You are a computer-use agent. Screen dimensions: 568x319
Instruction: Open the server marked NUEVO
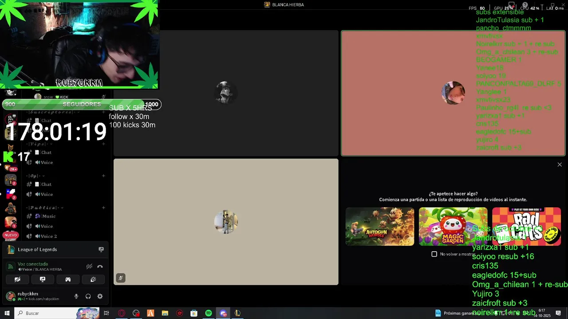[x=11, y=235]
